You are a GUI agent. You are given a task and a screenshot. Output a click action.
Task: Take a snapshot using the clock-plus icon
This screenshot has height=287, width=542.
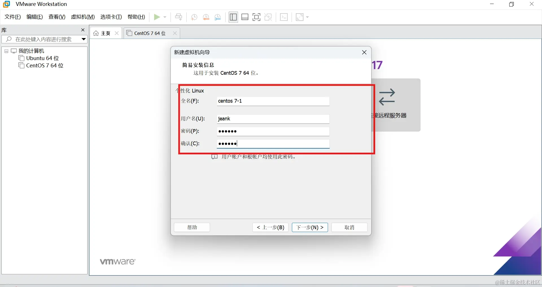point(194,17)
